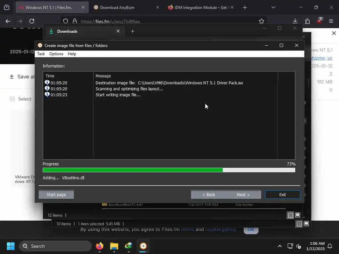339x254 pixels.
Task: Open the Firefox hamburger application menu
Action: [x=331, y=21]
